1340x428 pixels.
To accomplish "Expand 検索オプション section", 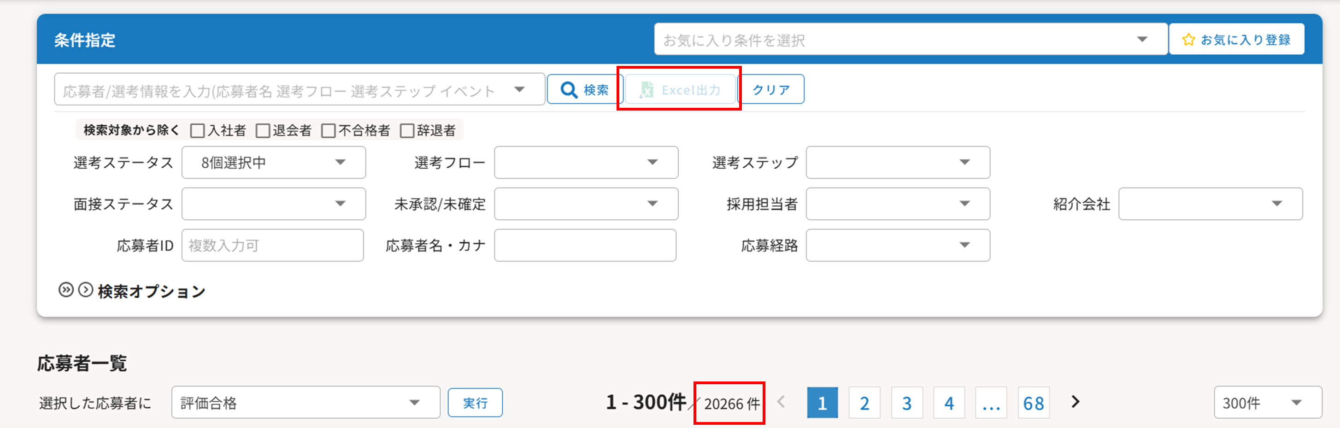I will 152,291.
